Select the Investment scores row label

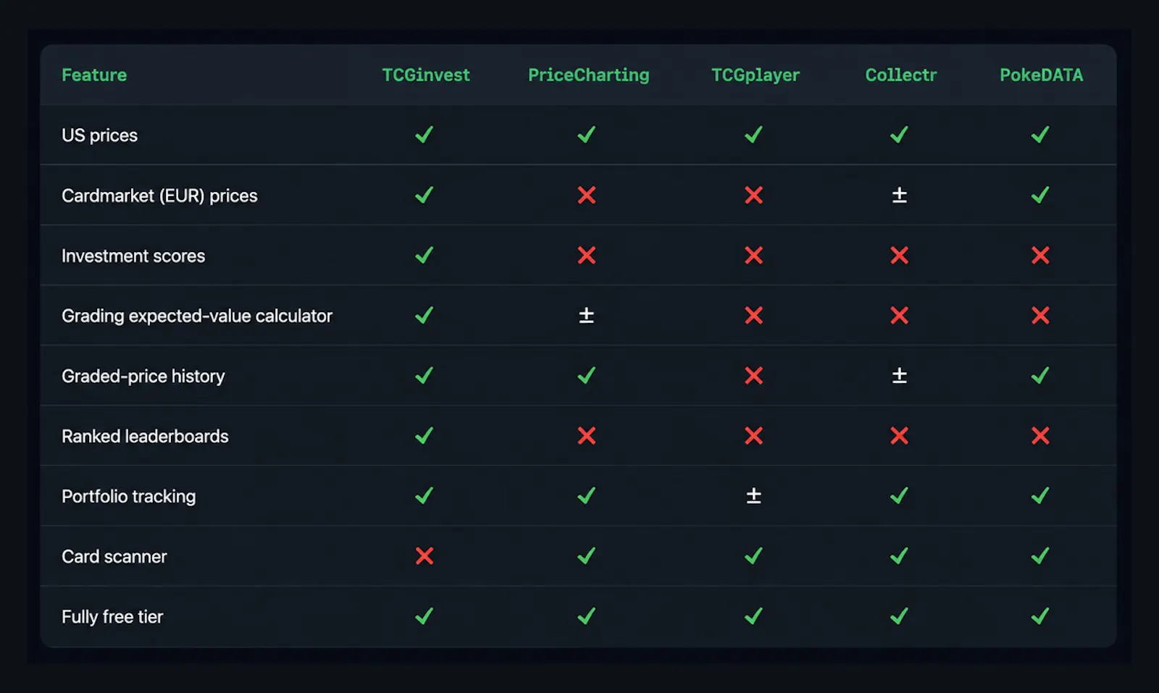pyautogui.click(x=133, y=256)
